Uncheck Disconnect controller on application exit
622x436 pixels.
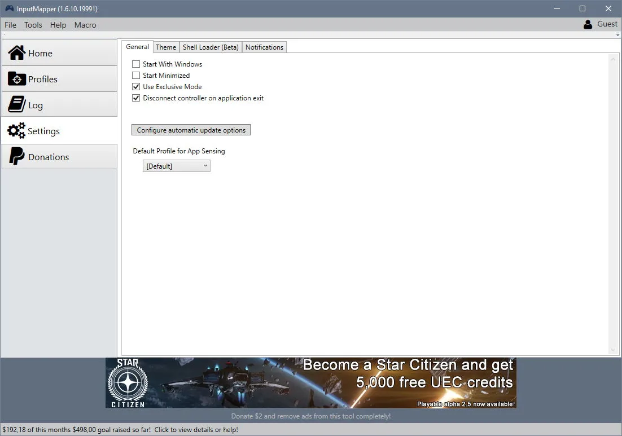click(x=136, y=98)
